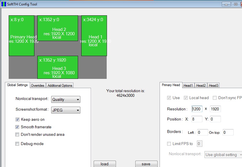
Task: Select the Head 1 monitor block
Action: pos(94,36)
